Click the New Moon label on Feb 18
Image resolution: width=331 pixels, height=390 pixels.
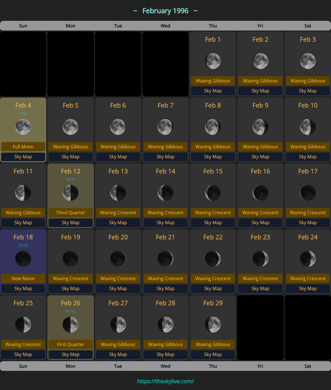click(x=23, y=278)
